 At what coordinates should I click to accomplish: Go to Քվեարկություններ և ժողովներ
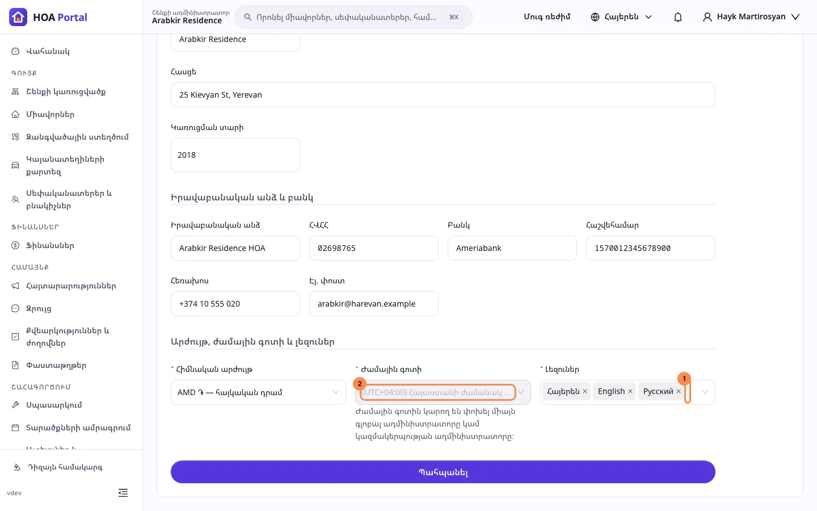(x=71, y=337)
